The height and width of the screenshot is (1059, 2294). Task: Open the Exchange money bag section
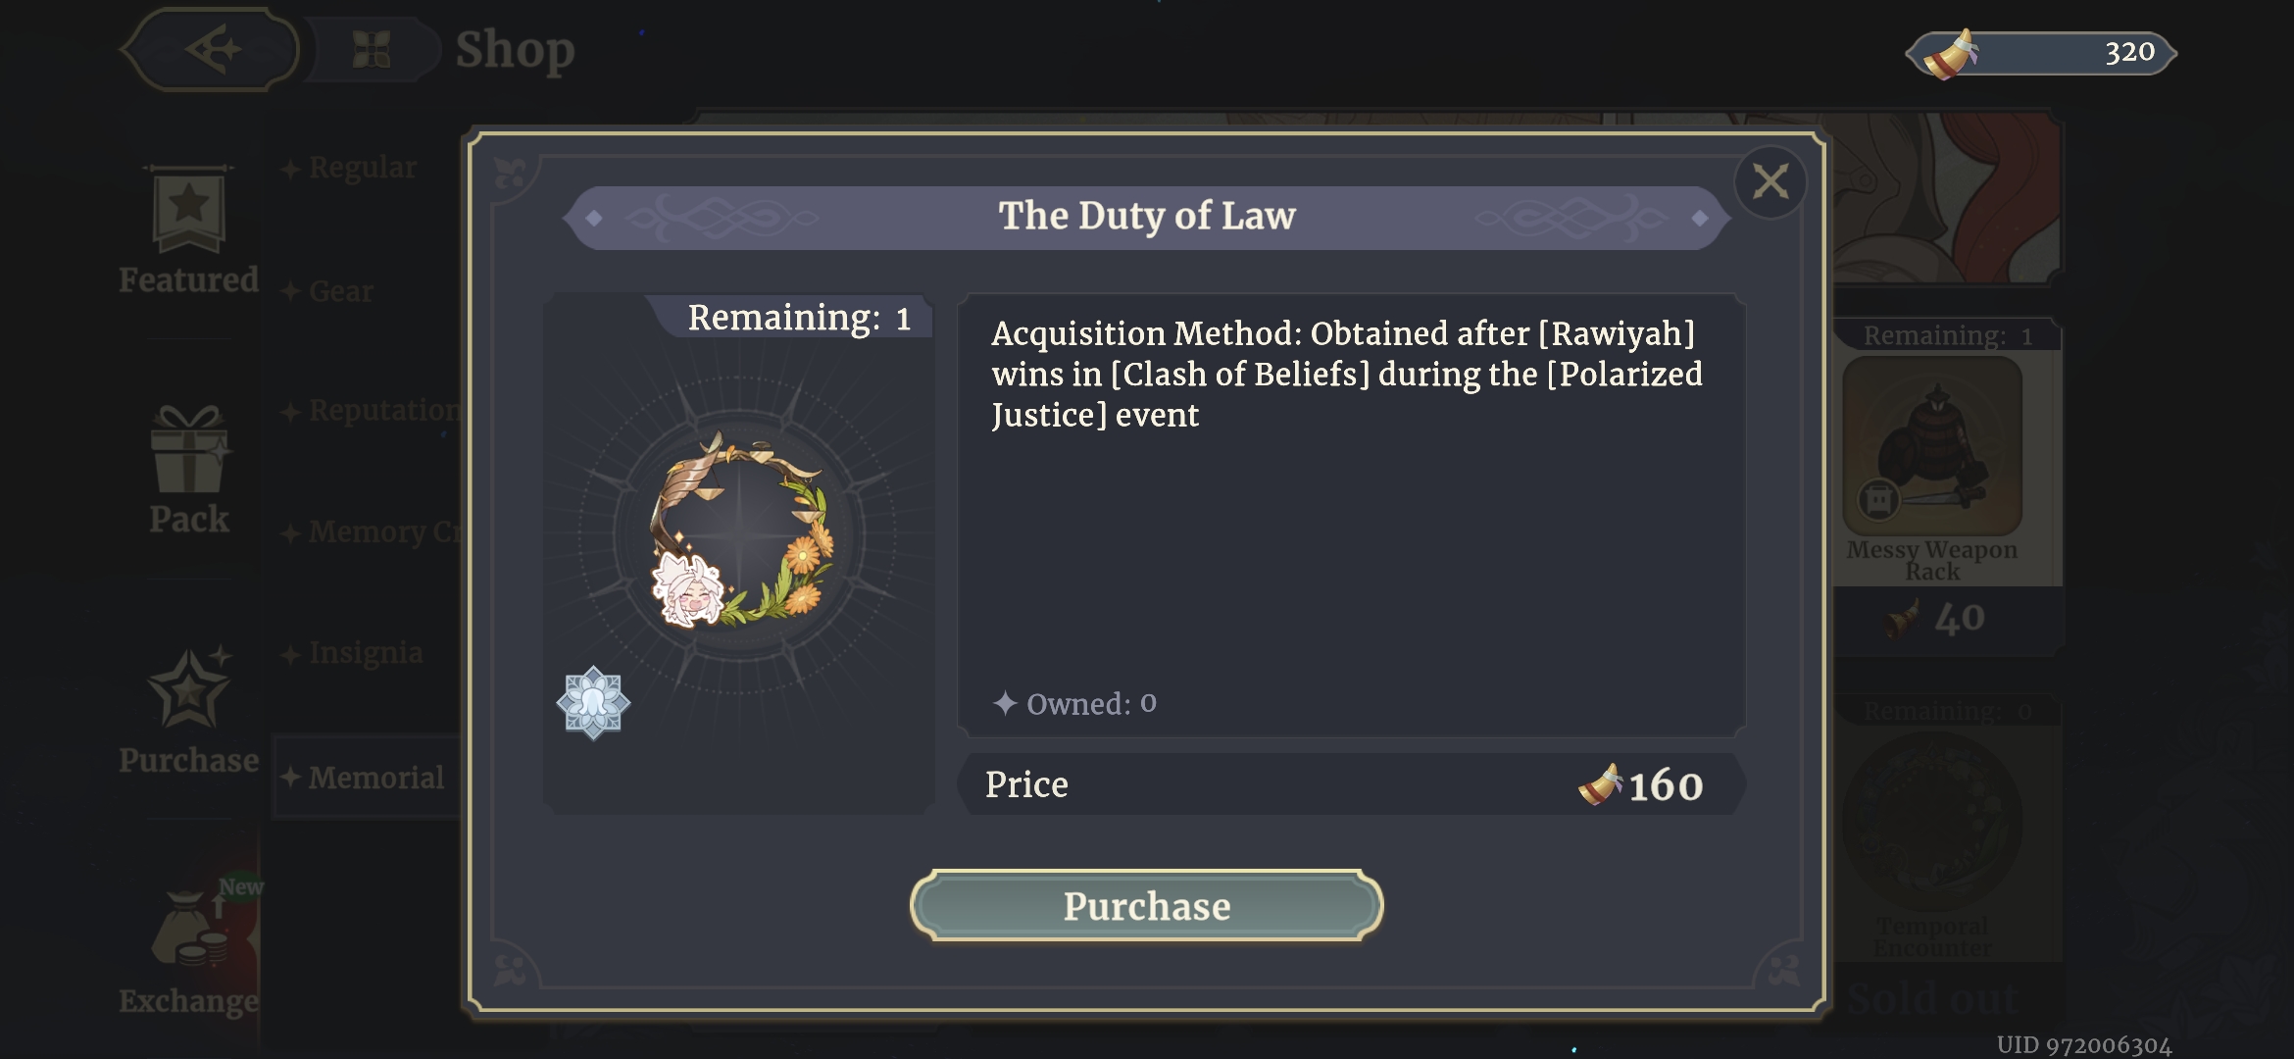[x=188, y=946]
